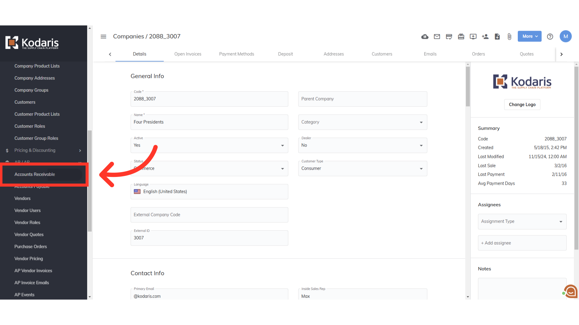
Task: Open the More dropdown button
Action: click(530, 36)
